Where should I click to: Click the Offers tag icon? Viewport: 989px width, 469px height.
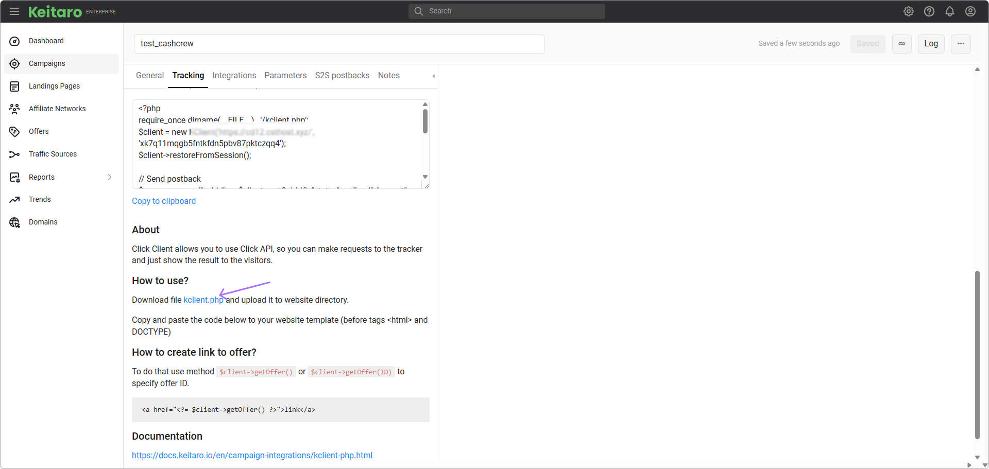(x=14, y=132)
